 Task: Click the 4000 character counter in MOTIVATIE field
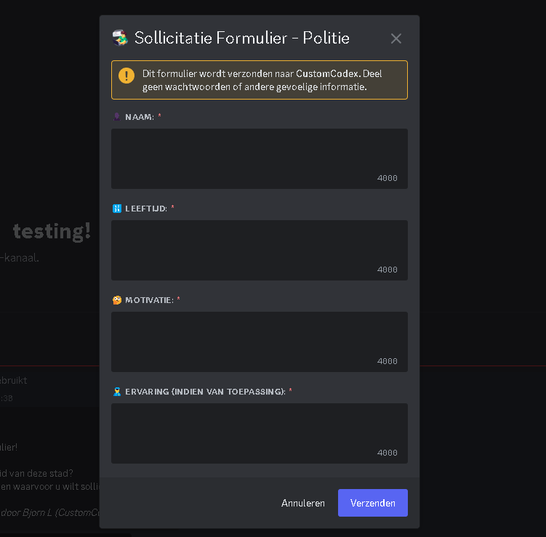click(x=388, y=361)
